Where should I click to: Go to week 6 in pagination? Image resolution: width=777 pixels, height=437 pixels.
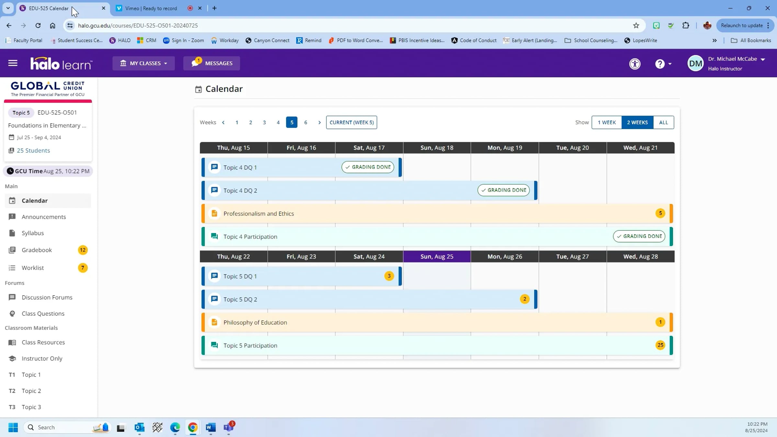pos(305,122)
